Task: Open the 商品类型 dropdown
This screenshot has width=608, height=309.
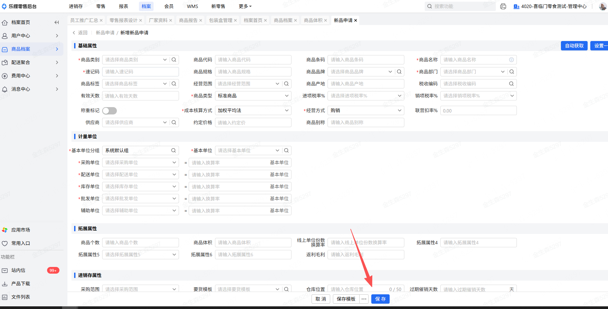Action: [x=253, y=96]
